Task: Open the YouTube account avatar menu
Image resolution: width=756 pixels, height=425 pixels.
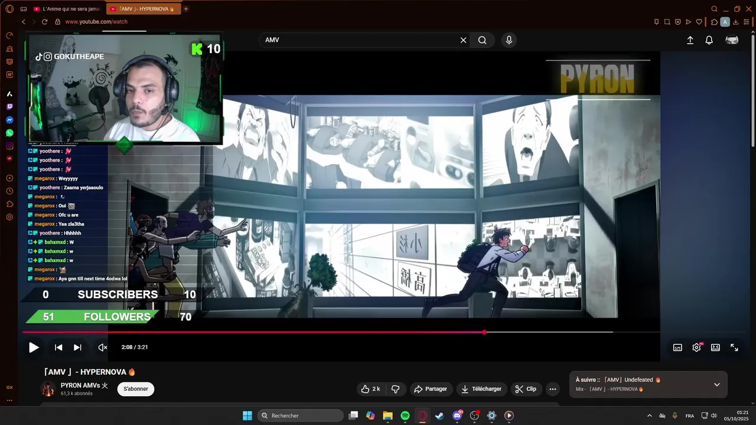Action: pyautogui.click(x=732, y=40)
